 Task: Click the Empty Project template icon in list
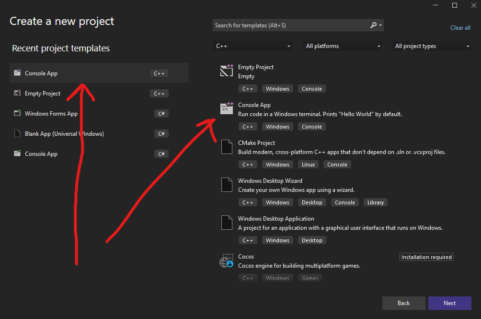click(227, 71)
